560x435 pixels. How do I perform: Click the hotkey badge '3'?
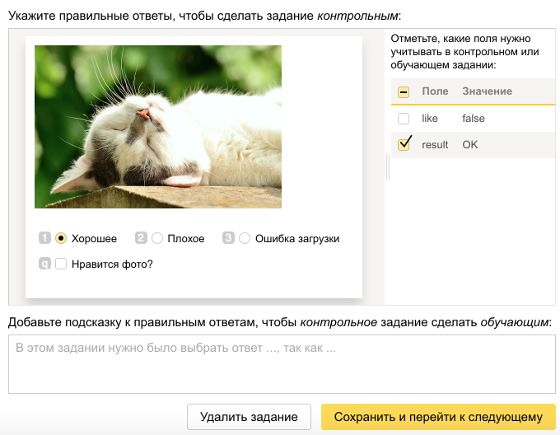228,238
